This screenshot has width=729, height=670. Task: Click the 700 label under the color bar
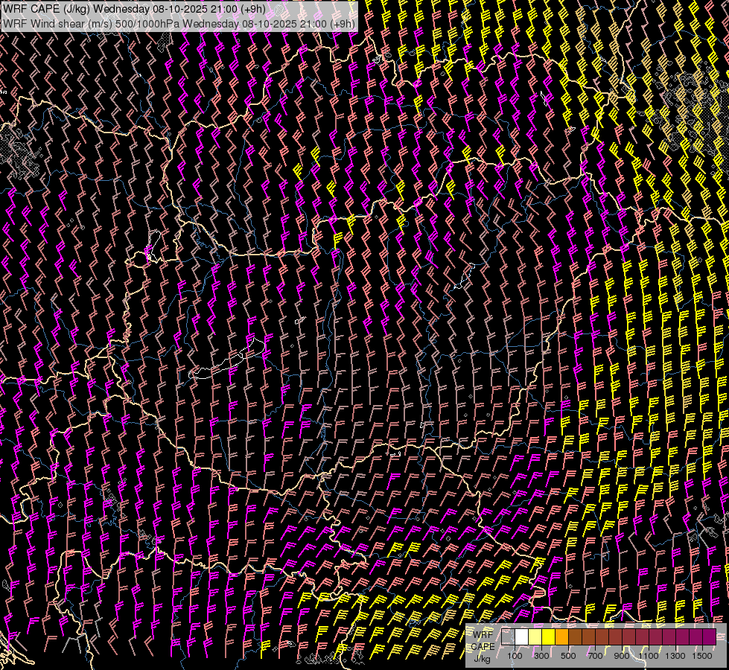click(x=595, y=656)
